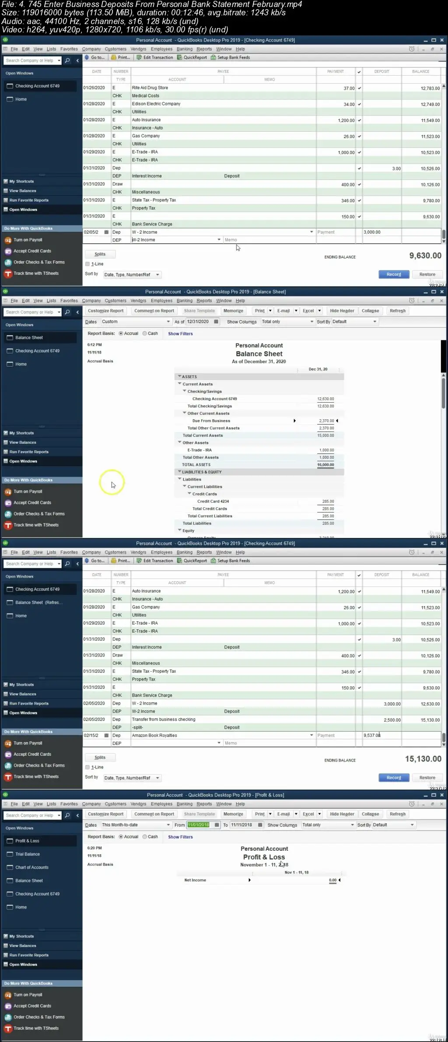
Task: Open Sort By Default dropdown in the Profit & Loss report
Action: (393, 825)
